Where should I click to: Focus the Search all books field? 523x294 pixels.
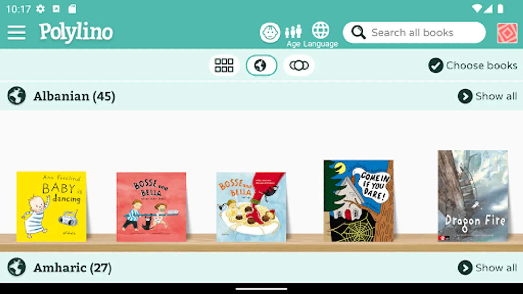[x=414, y=32]
